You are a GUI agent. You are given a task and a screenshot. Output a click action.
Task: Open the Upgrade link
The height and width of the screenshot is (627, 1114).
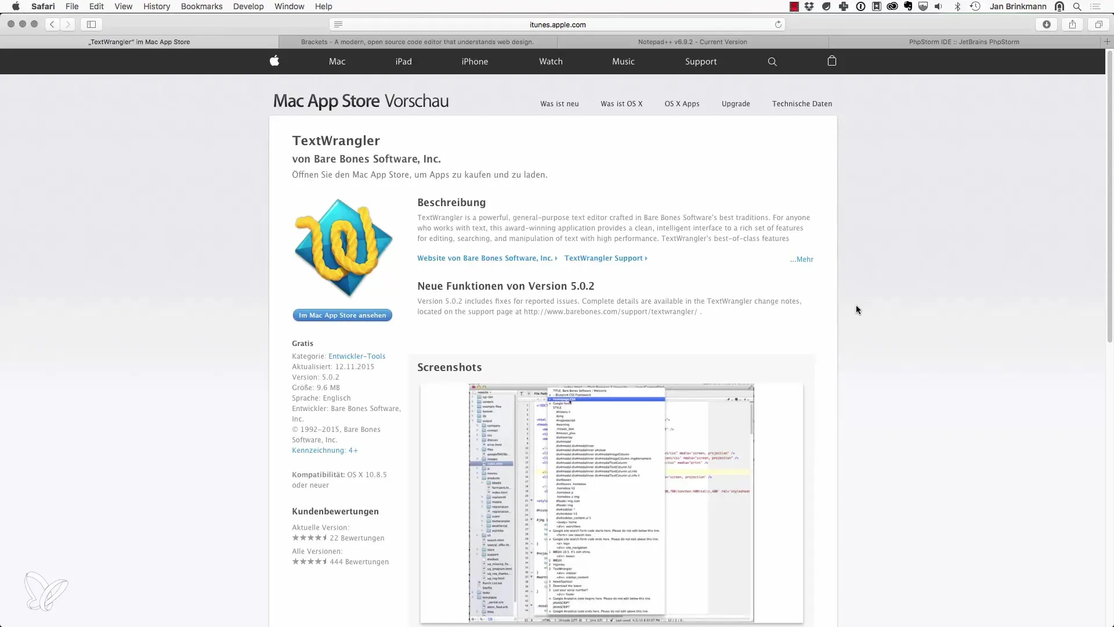pos(736,104)
